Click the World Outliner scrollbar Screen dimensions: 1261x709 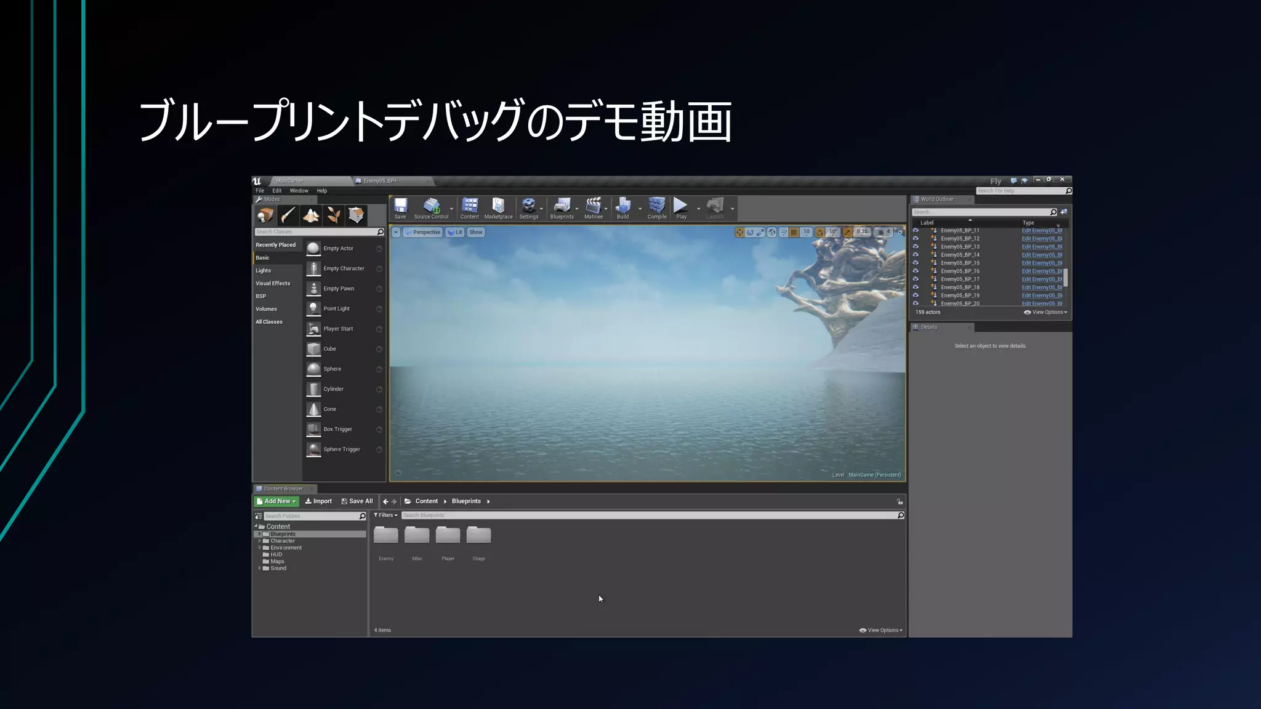point(1066,277)
